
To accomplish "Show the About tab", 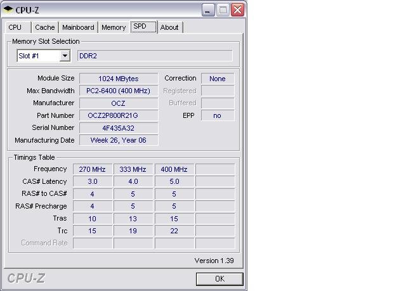I will [169, 27].
